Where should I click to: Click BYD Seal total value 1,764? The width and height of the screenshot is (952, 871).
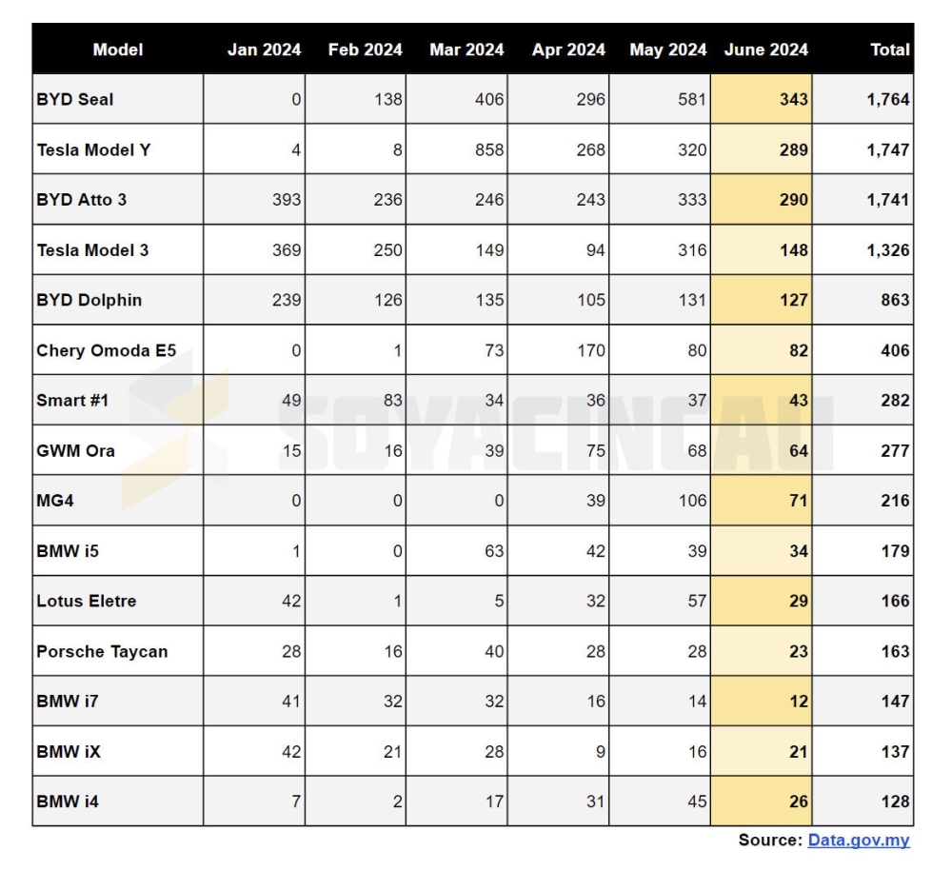pos(887,99)
